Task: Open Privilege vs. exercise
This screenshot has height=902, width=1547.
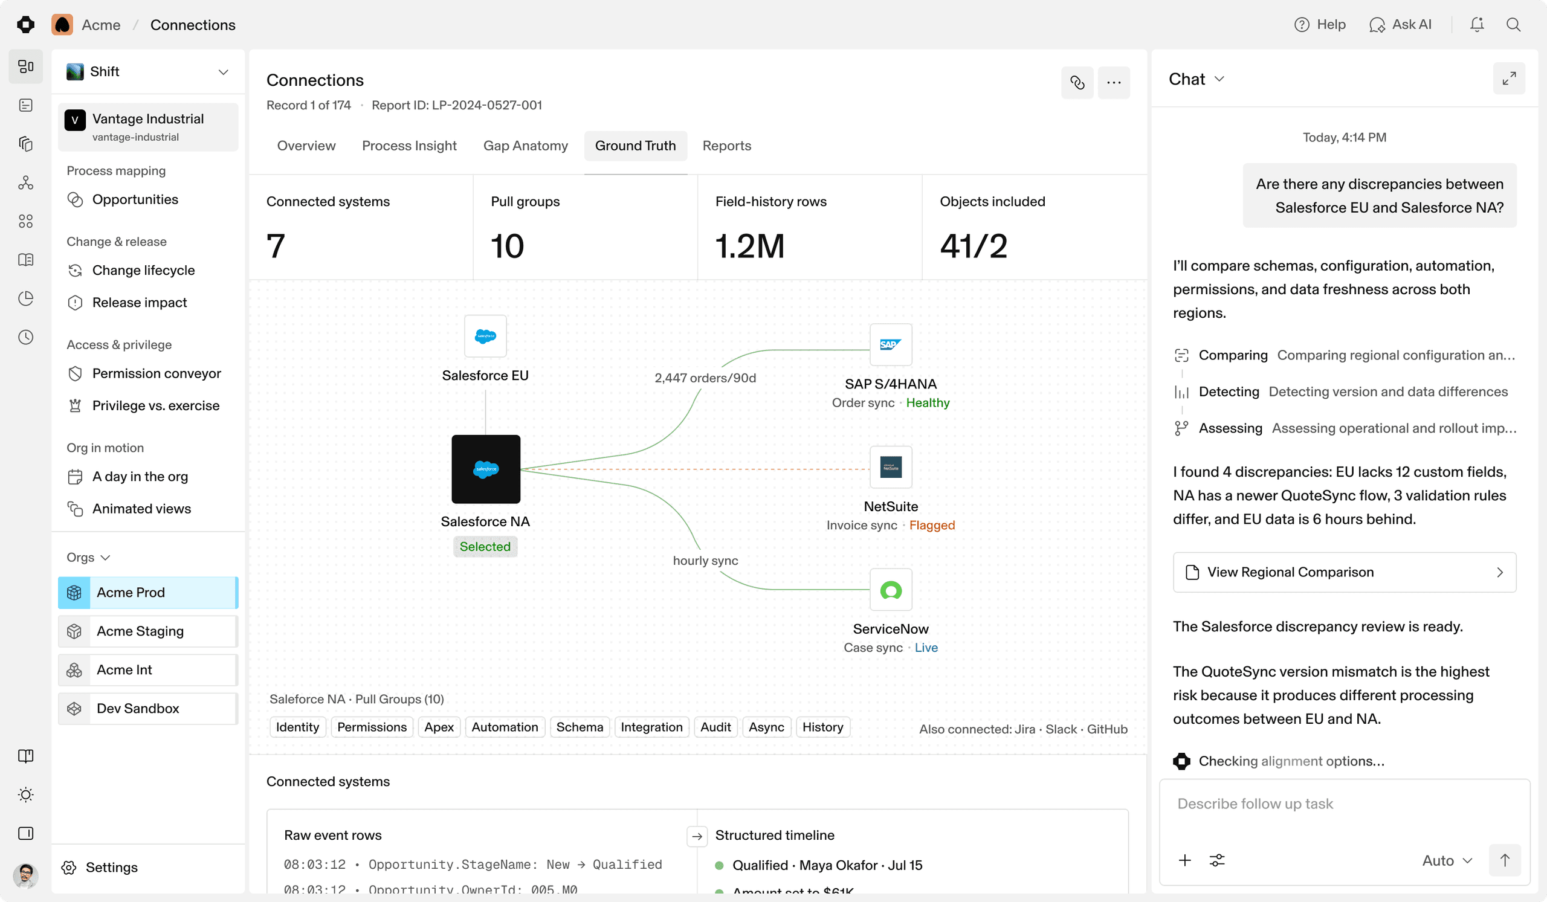Action: [x=148, y=405]
